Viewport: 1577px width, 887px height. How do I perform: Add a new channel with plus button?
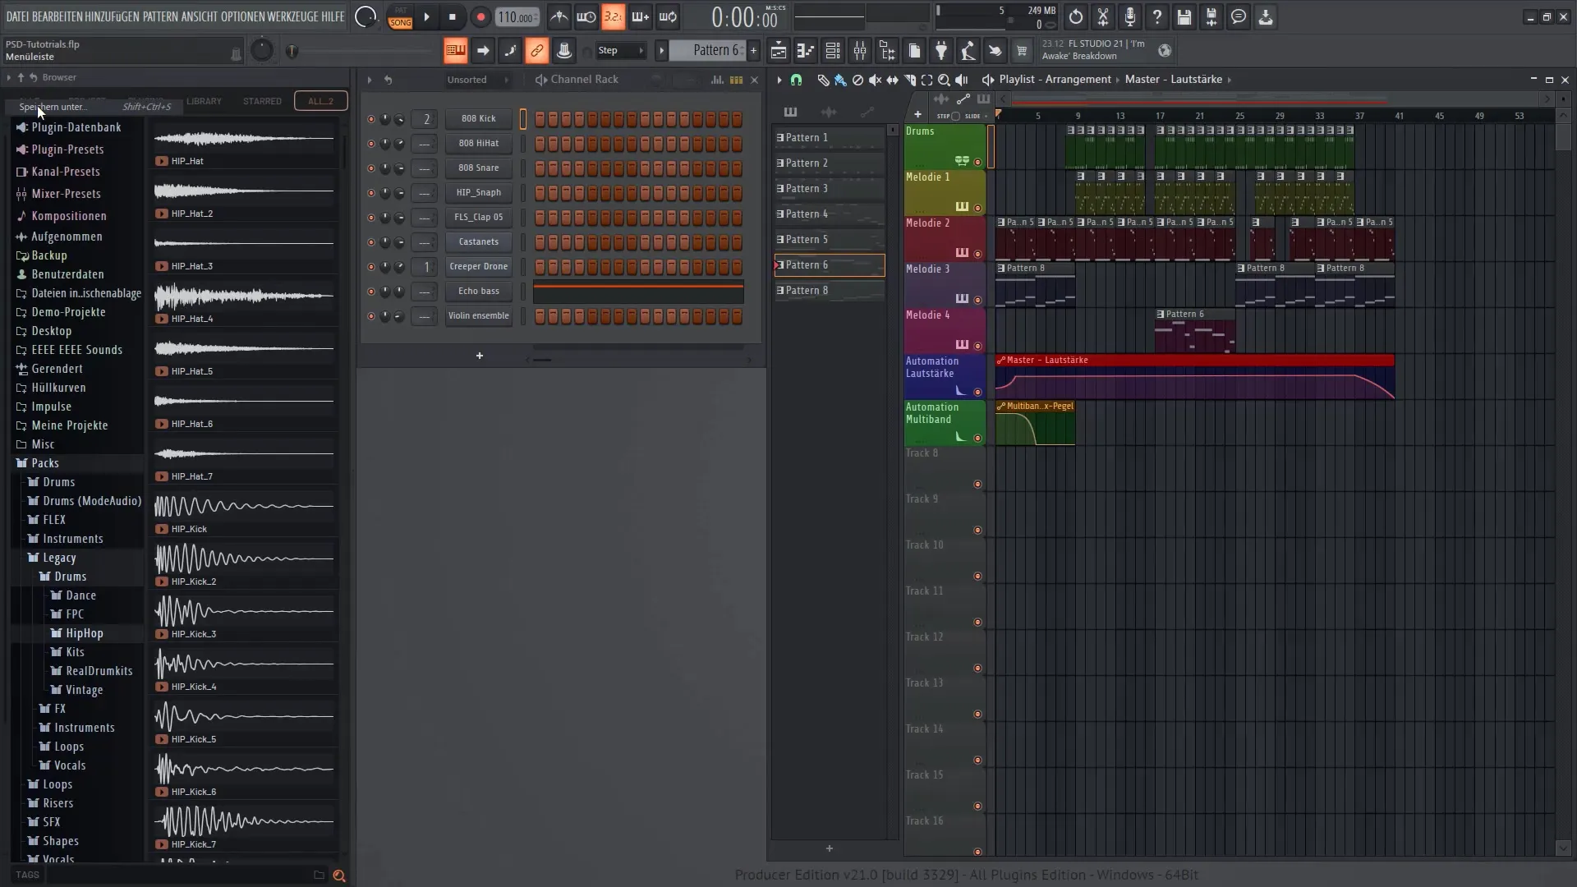coord(480,356)
